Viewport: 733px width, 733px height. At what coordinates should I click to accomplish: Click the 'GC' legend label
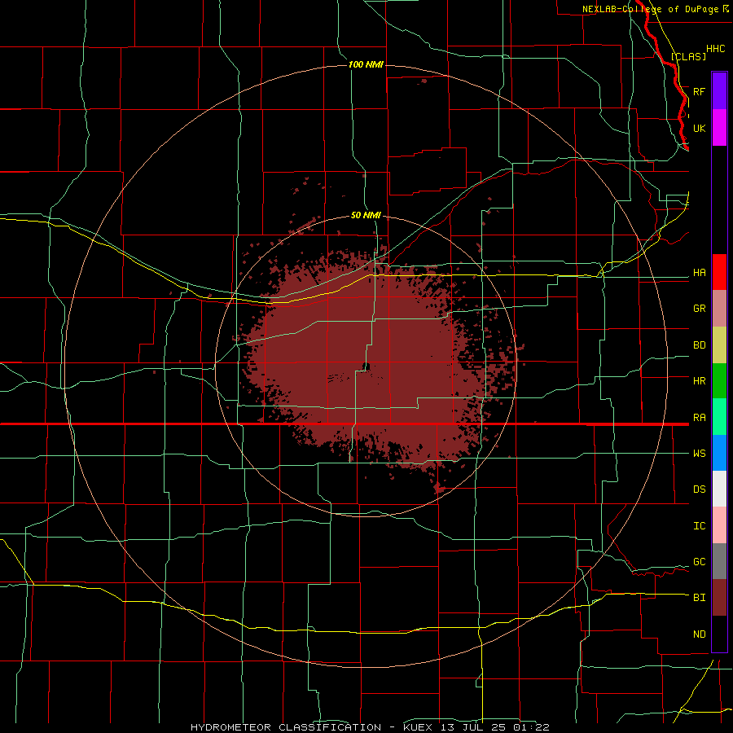(x=699, y=561)
